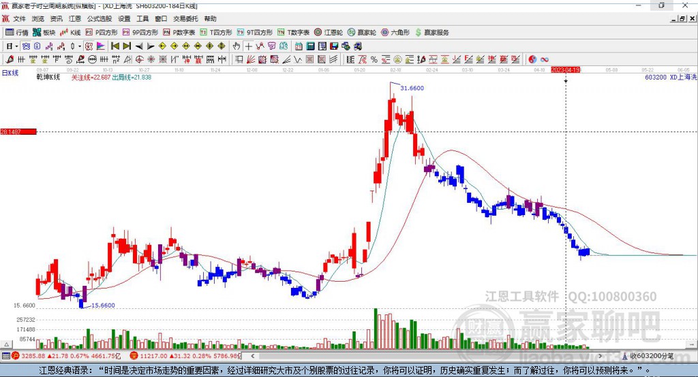This screenshot has height=377, width=698.
Task: Open the 江恩轮 Gann wheel
Action: click(329, 33)
